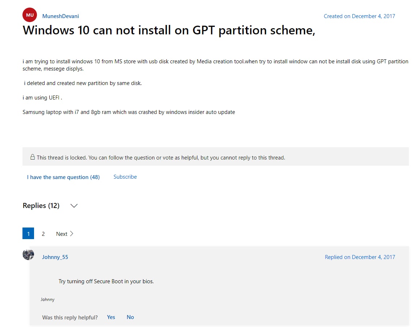Open the Johnny_55 username link
This screenshot has width=418, height=327.
(x=55, y=257)
